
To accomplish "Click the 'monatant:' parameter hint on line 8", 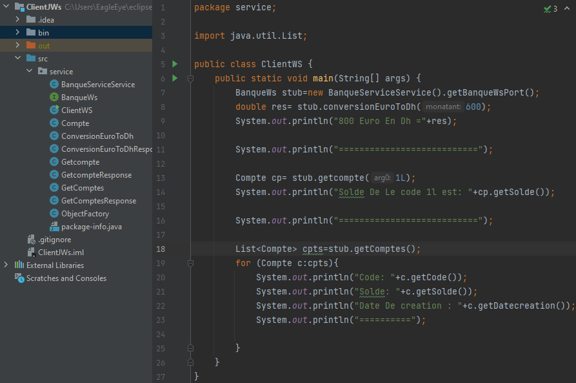I will [x=443, y=107].
